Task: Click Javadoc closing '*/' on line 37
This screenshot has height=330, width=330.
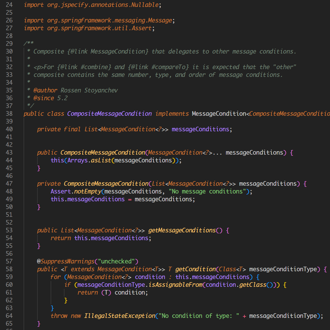Action: coord(30,106)
